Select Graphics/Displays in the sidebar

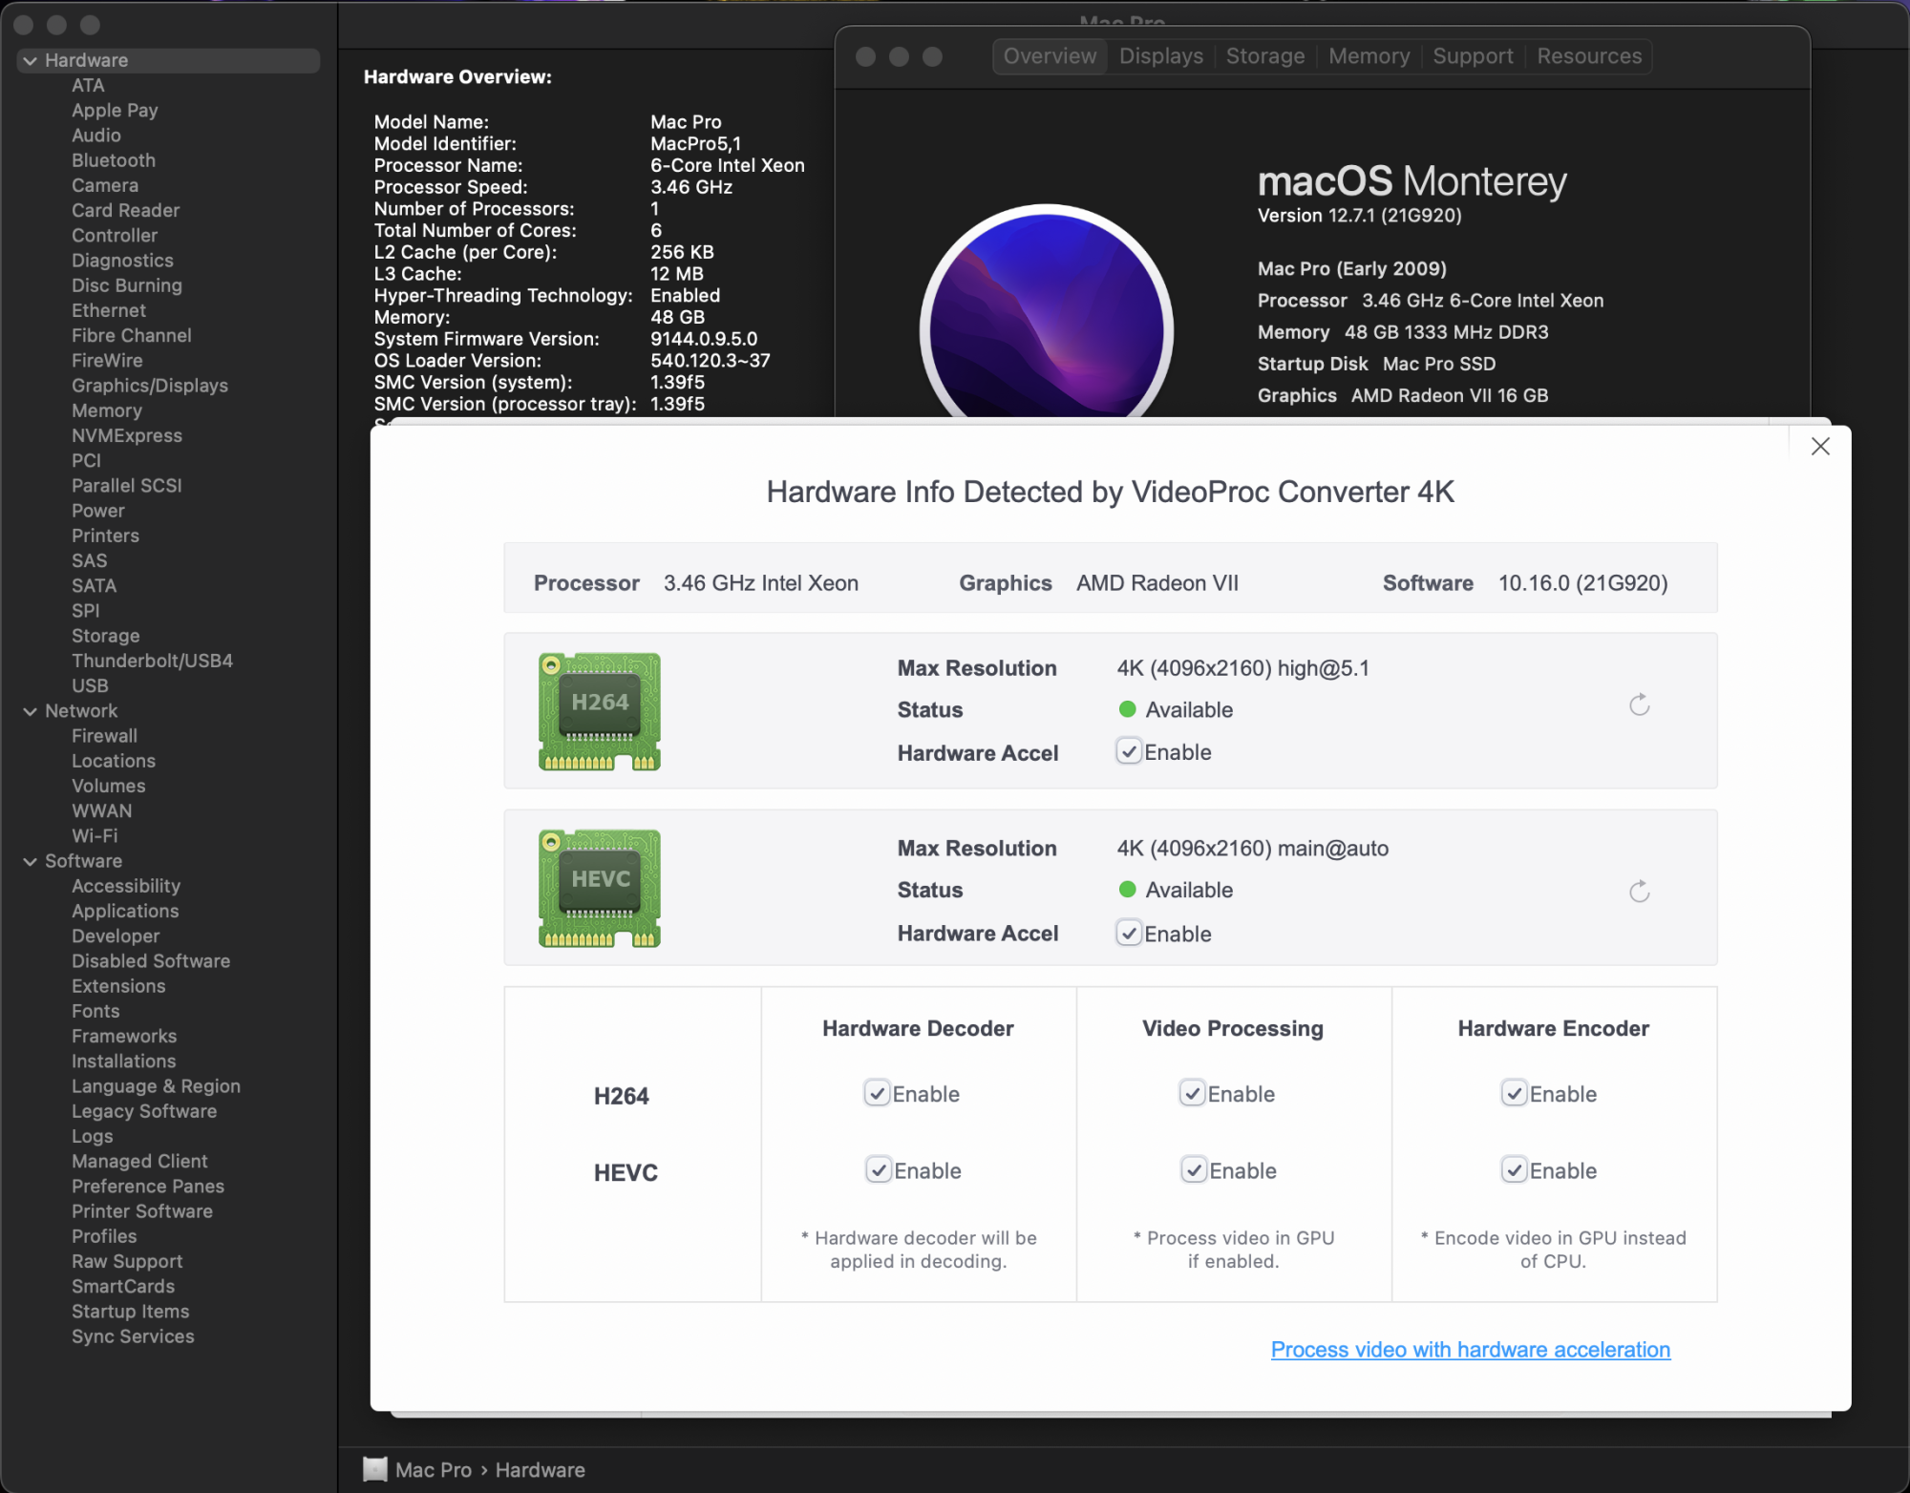(150, 386)
